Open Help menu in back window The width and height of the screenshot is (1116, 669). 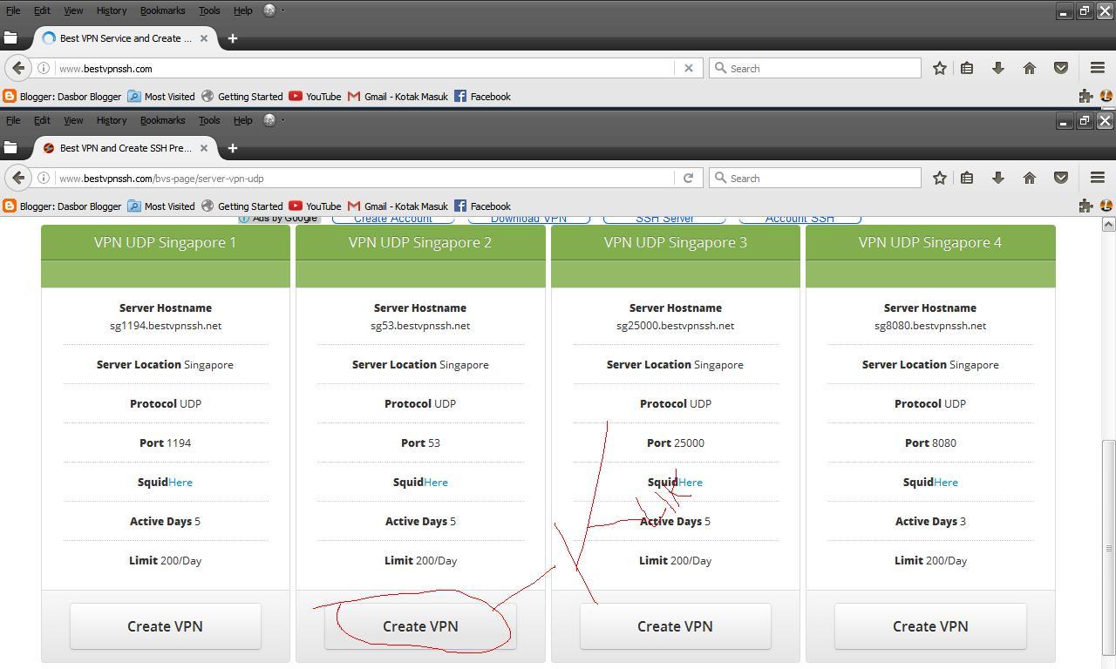coord(243,10)
